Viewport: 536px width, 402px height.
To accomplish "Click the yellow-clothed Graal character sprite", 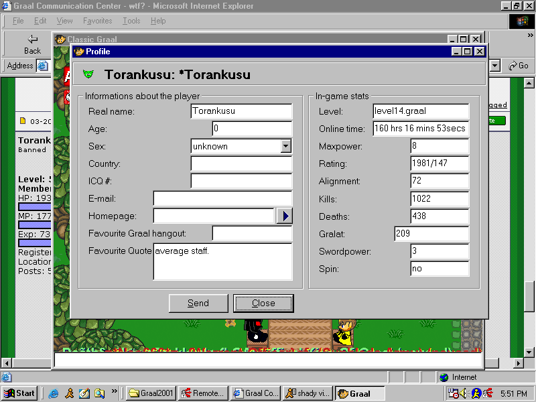I will pyautogui.click(x=344, y=332).
